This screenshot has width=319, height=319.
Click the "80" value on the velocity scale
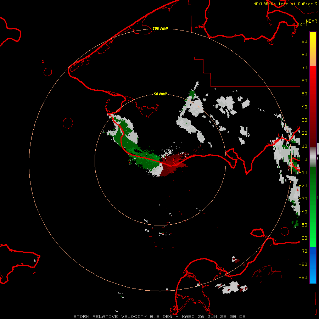(x=304, y=54)
